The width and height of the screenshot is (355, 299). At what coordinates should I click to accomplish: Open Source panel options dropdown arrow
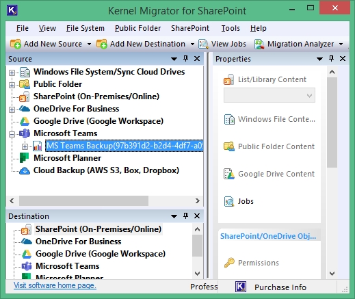pyautogui.click(x=174, y=59)
